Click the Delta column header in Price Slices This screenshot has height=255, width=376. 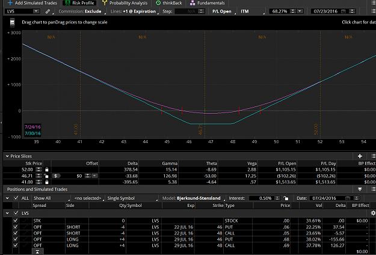coord(132,163)
